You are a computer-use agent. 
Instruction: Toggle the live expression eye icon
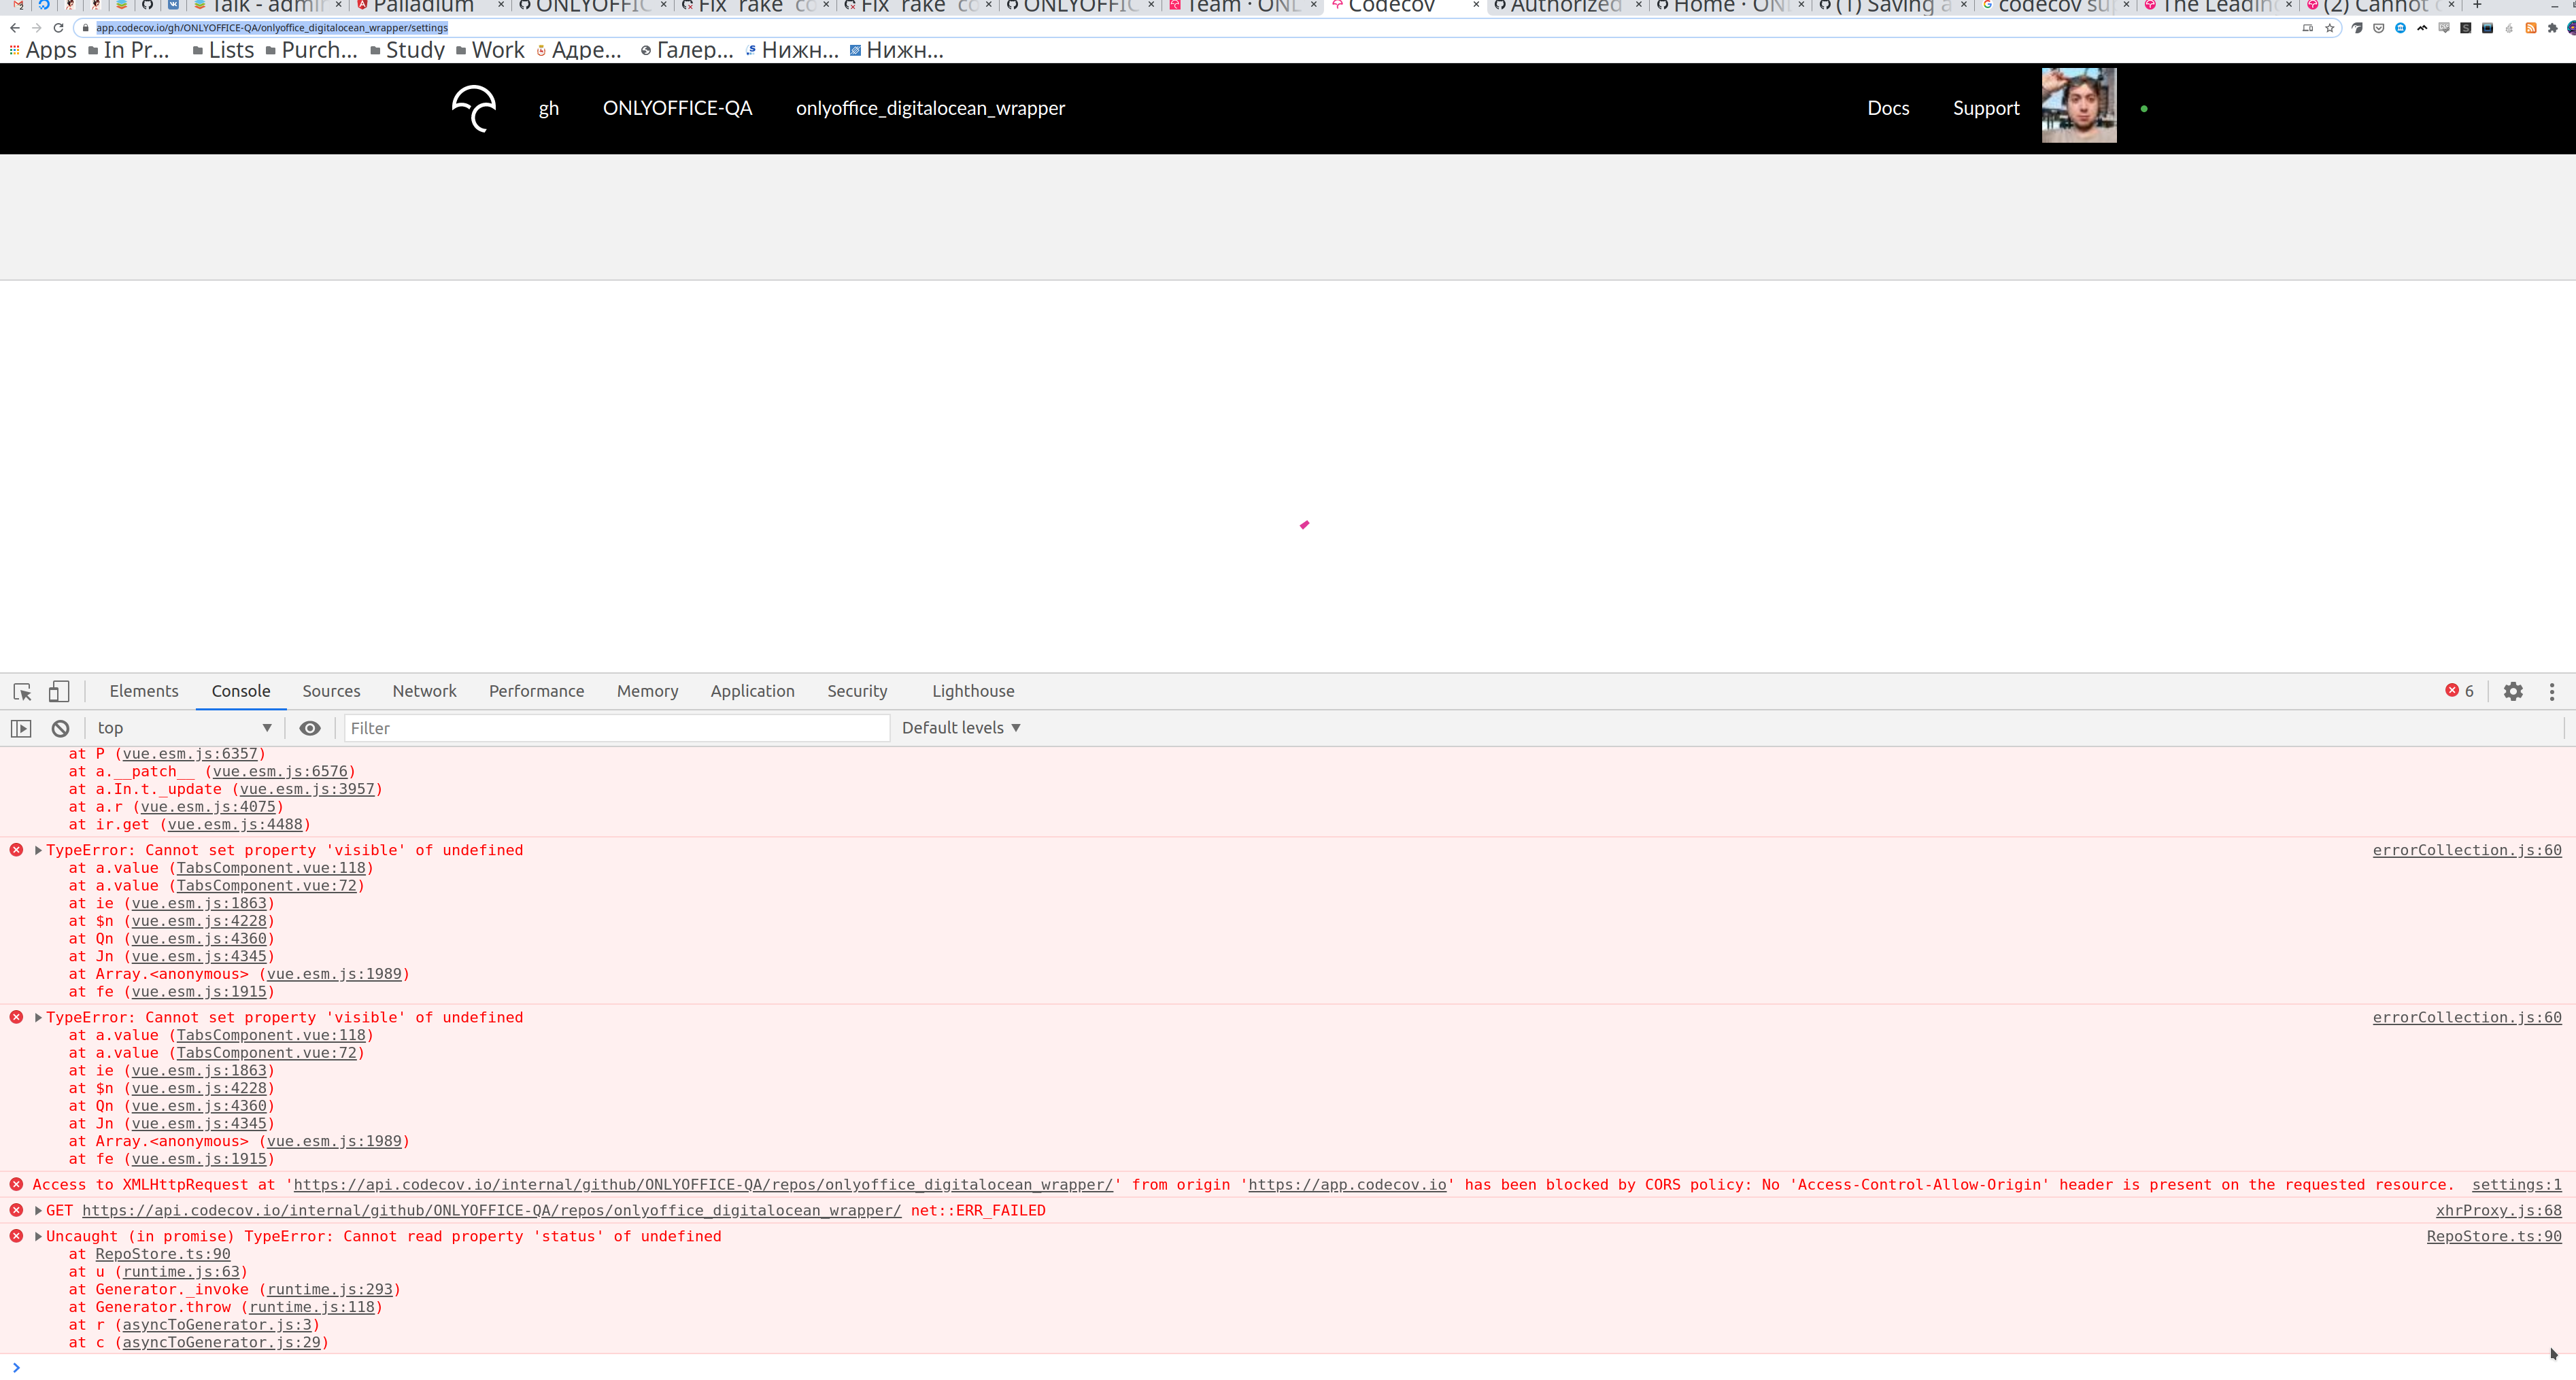click(310, 728)
